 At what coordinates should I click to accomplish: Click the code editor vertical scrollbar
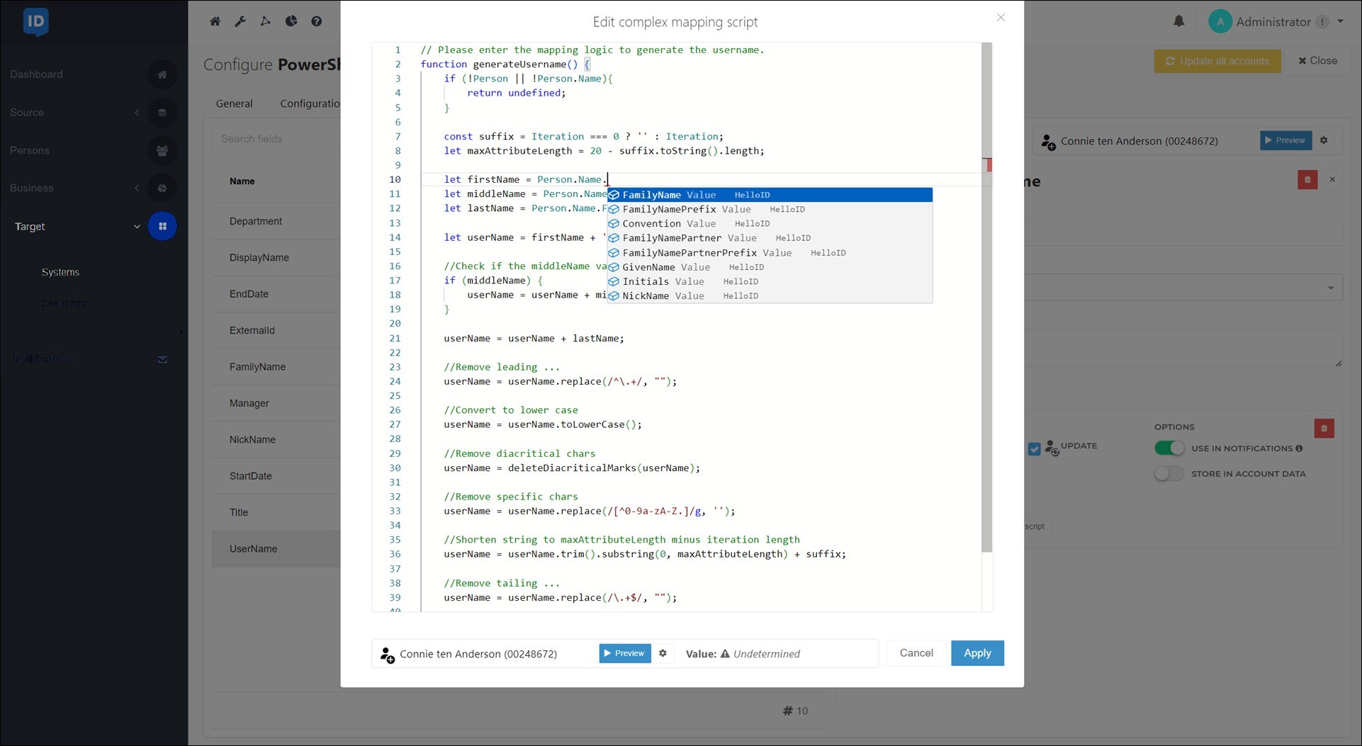pyautogui.click(x=986, y=298)
